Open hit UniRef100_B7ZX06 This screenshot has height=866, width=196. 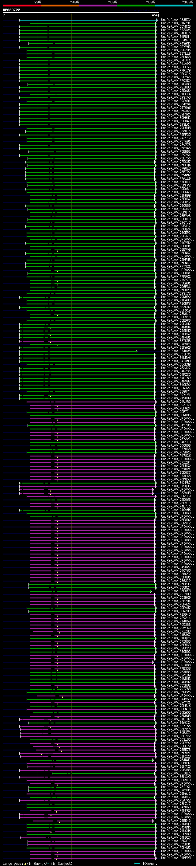[176, 30]
